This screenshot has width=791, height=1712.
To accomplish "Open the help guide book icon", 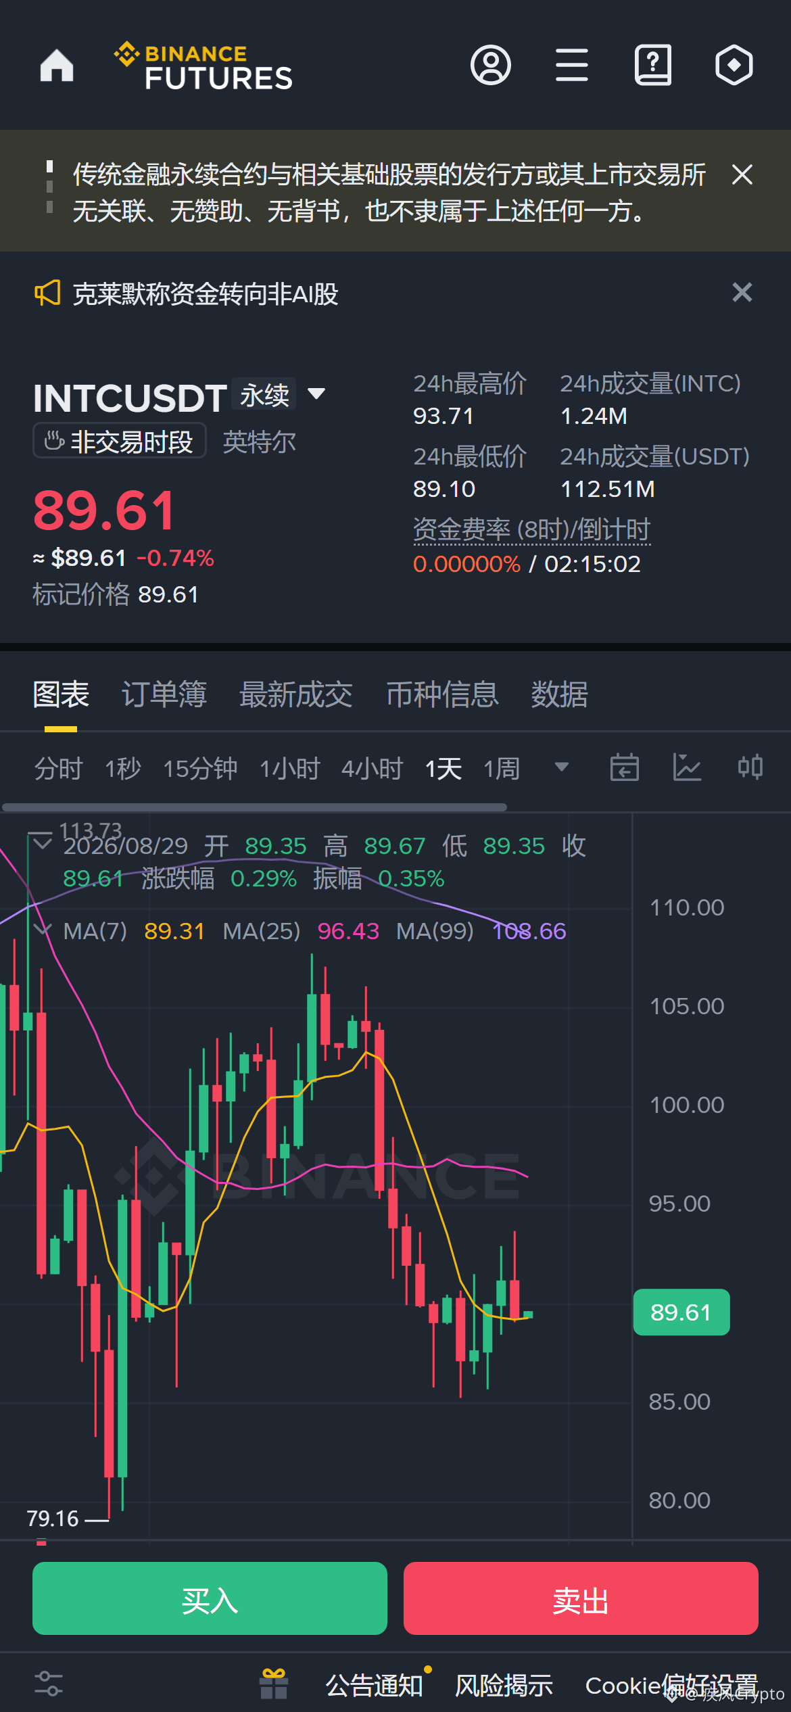I will pos(653,66).
